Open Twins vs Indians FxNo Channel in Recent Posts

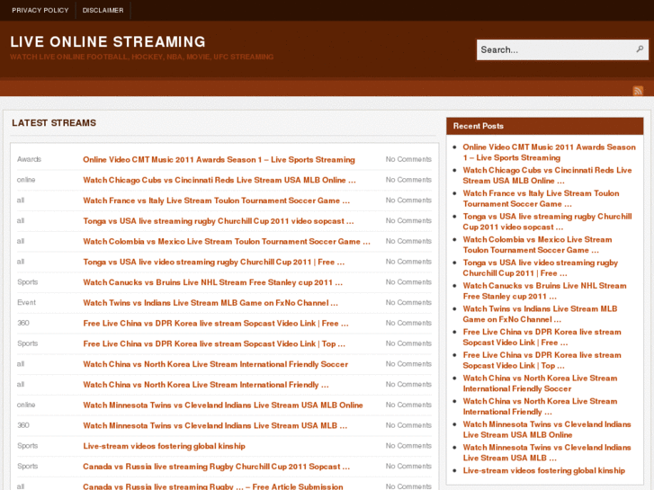pyautogui.click(x=540, y=314)
